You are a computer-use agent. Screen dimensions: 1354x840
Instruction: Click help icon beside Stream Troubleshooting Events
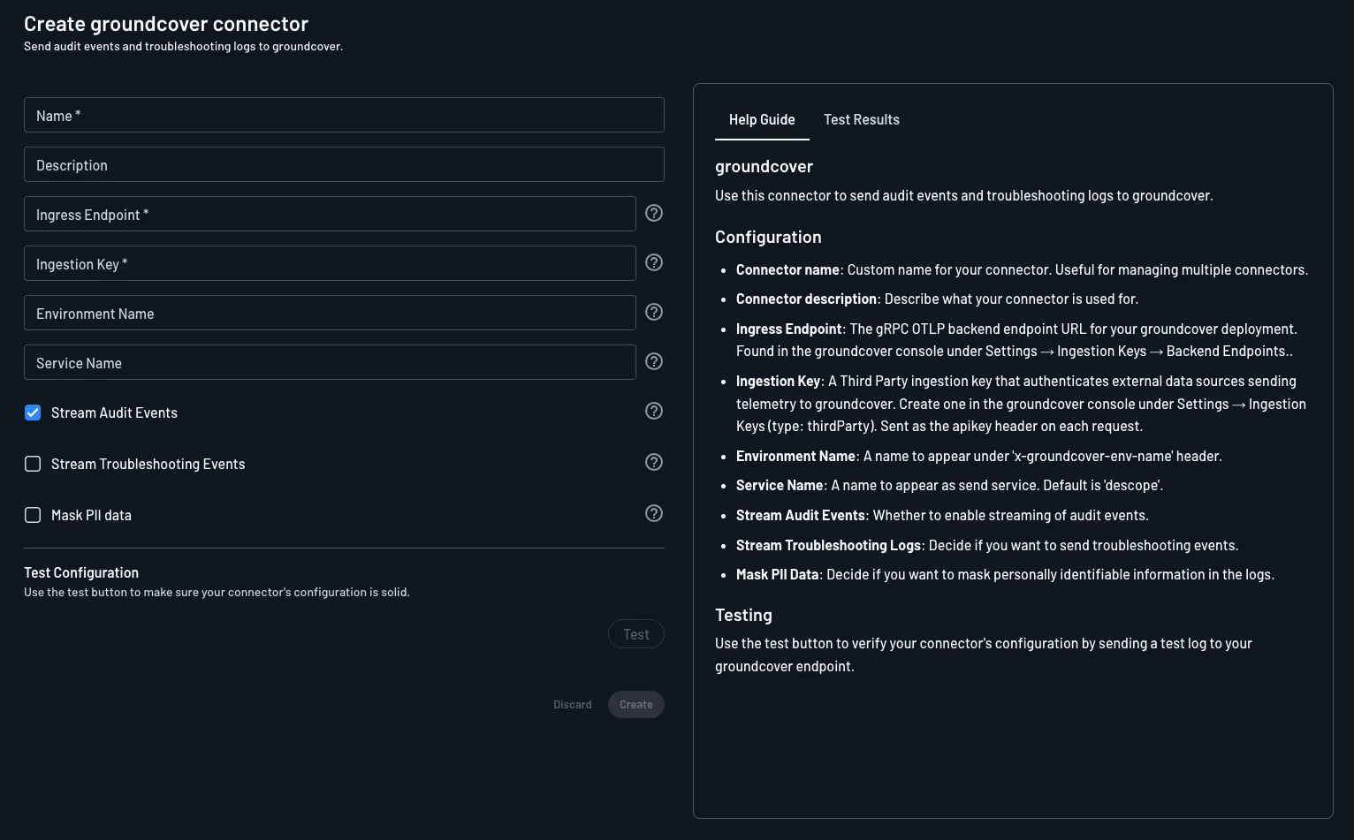(x=654, y=462)
